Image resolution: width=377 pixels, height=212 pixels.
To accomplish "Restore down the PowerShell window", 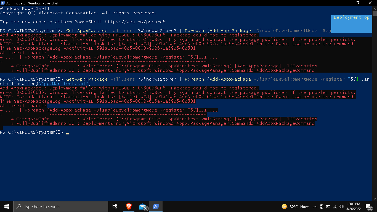I will click(x=357, y=3).
